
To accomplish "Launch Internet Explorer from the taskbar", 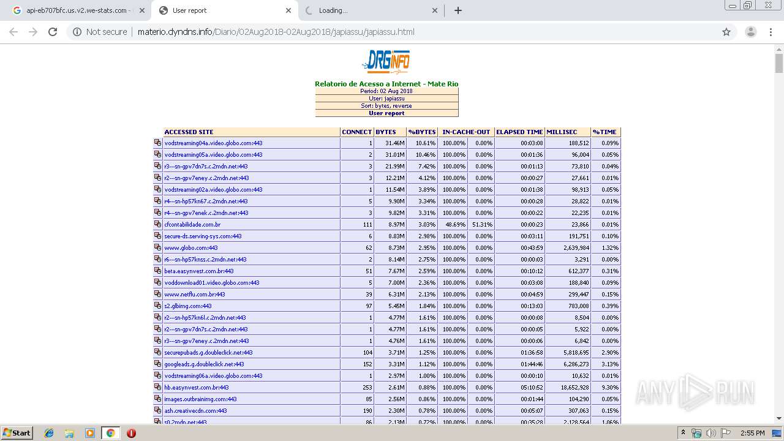I will pos(49,433).
